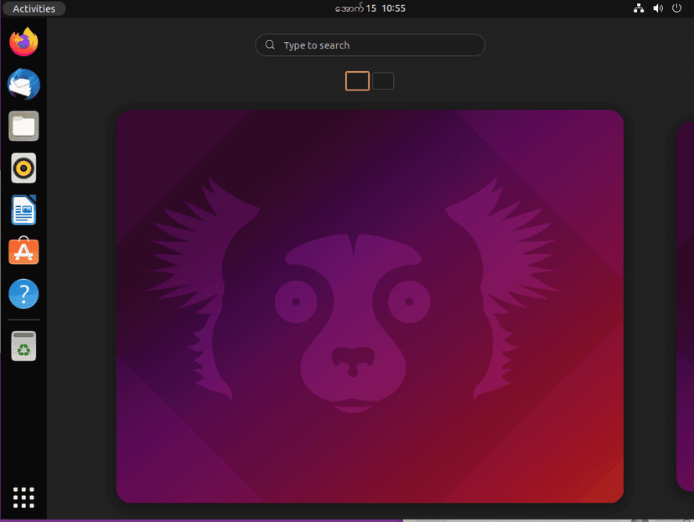
Task: Open Ubuntu Software store icon
Action: coord(23,251)
